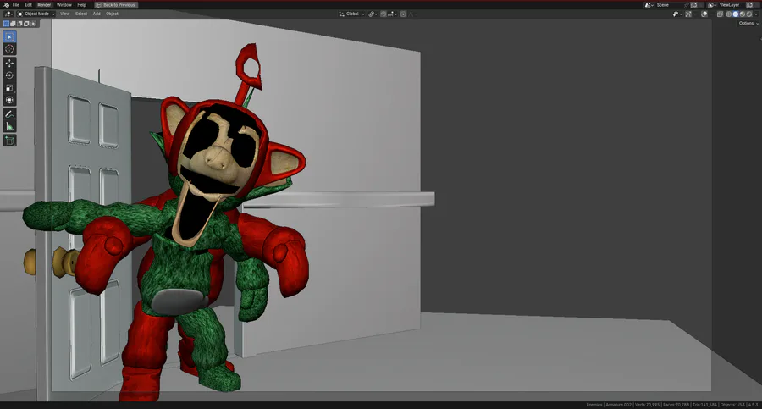Image resolution: width=762 pixels, height=409 pixels.
Task: Toggle snapping during transform
Action: [x=384, y=14]
